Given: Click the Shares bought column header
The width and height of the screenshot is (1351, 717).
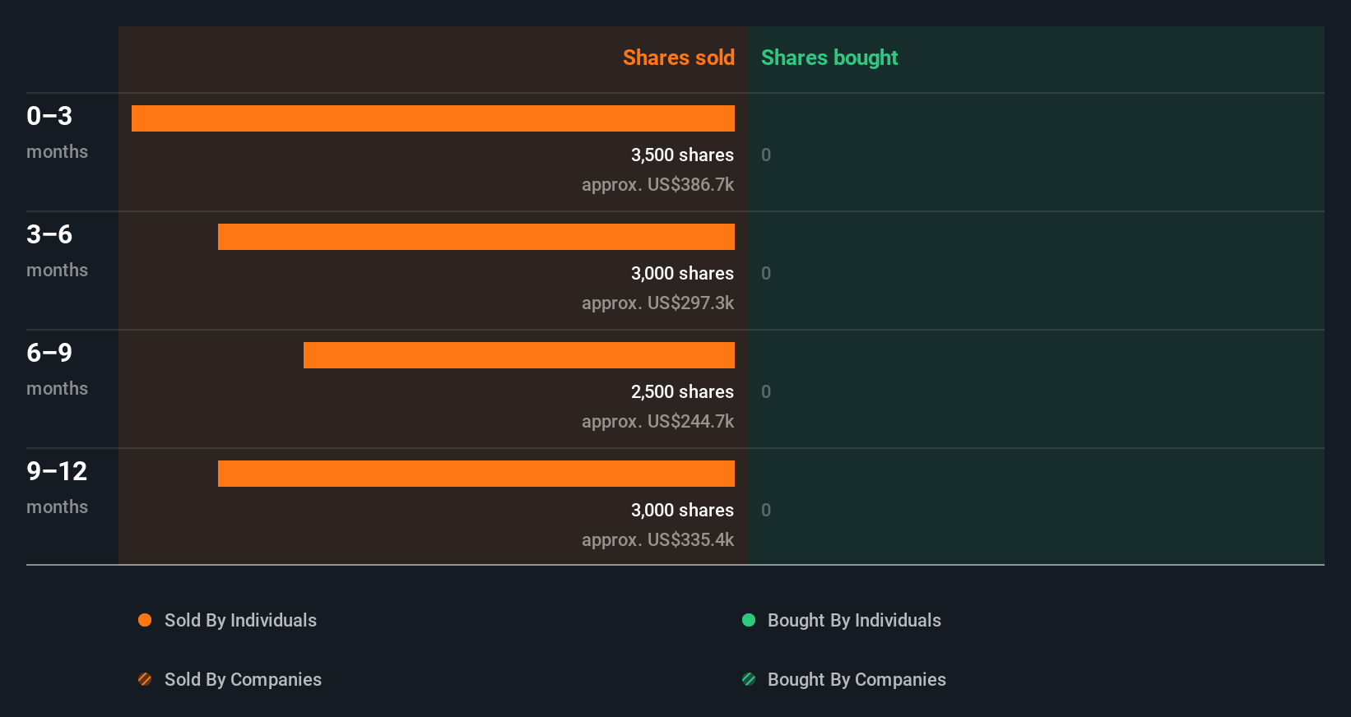Looking at the screenshot, I should pos(829,58).
